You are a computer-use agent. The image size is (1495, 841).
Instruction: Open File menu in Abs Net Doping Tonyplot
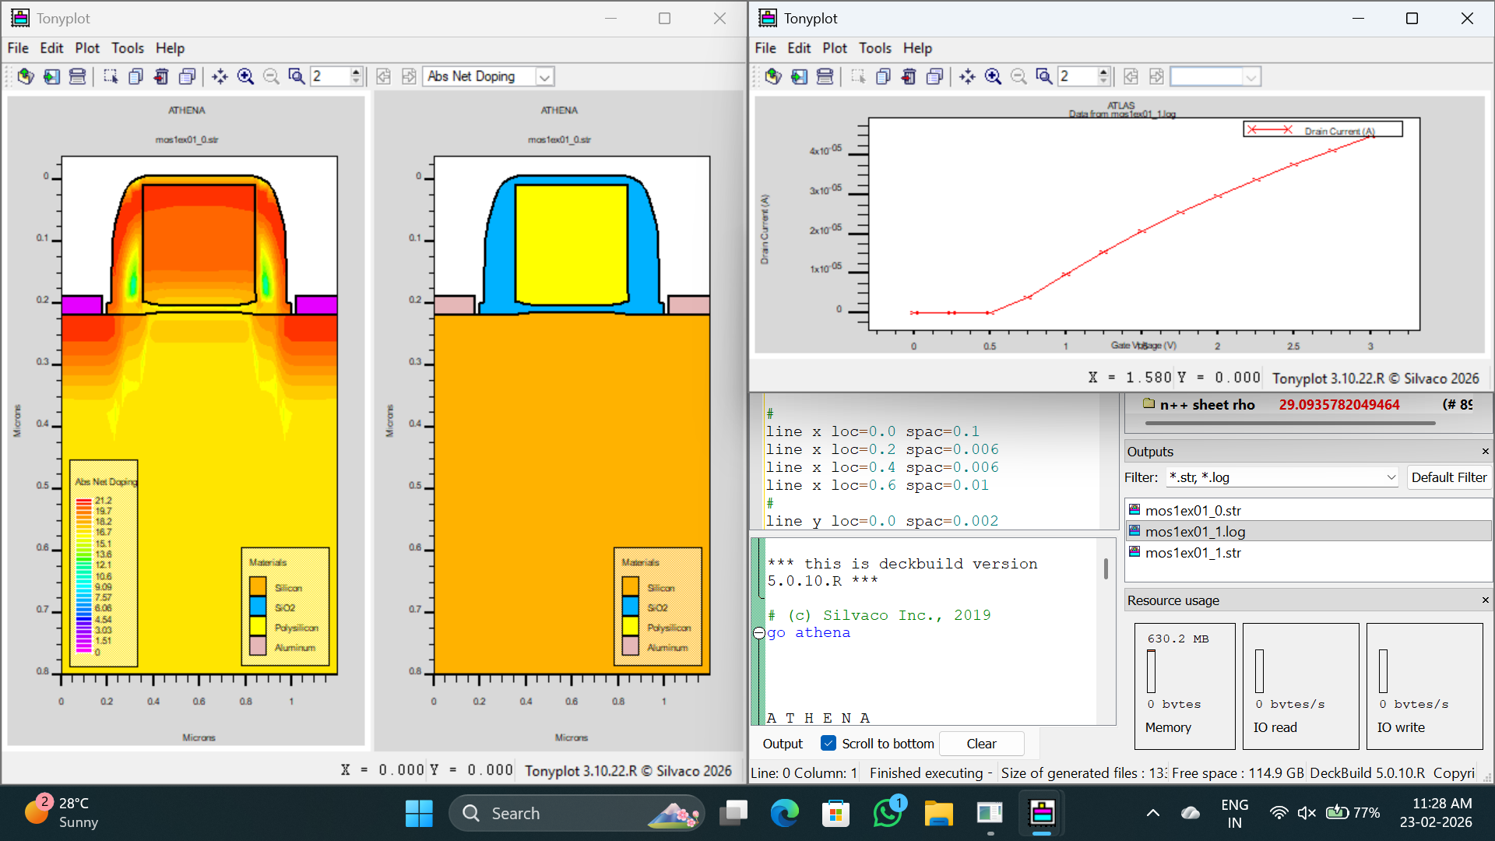tap(18, 48)
